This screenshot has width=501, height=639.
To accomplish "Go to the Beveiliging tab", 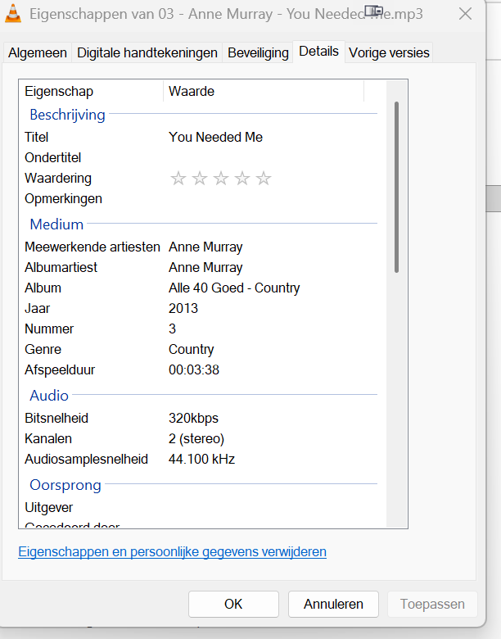I will tap(258, 52).
